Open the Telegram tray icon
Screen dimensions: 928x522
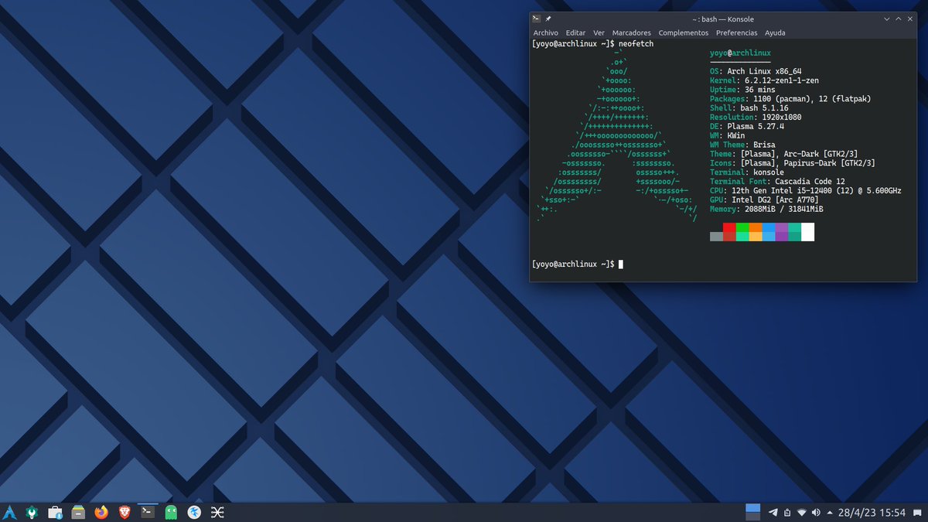coord(773,512)
